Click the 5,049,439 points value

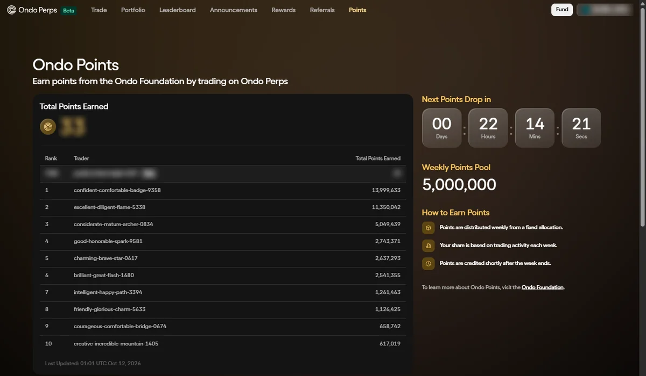point(388,224)
